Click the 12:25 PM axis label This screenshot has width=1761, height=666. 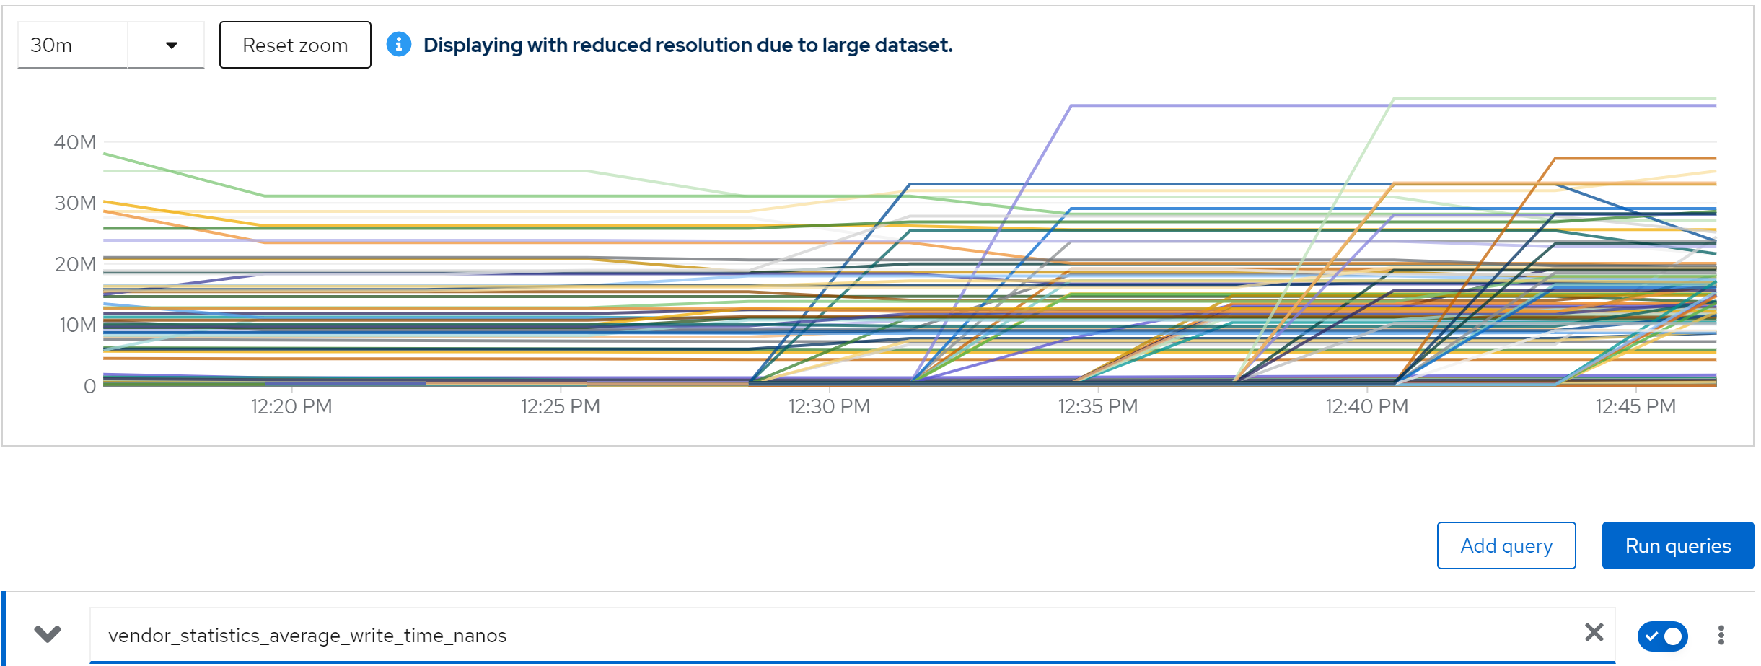point(560,406)
